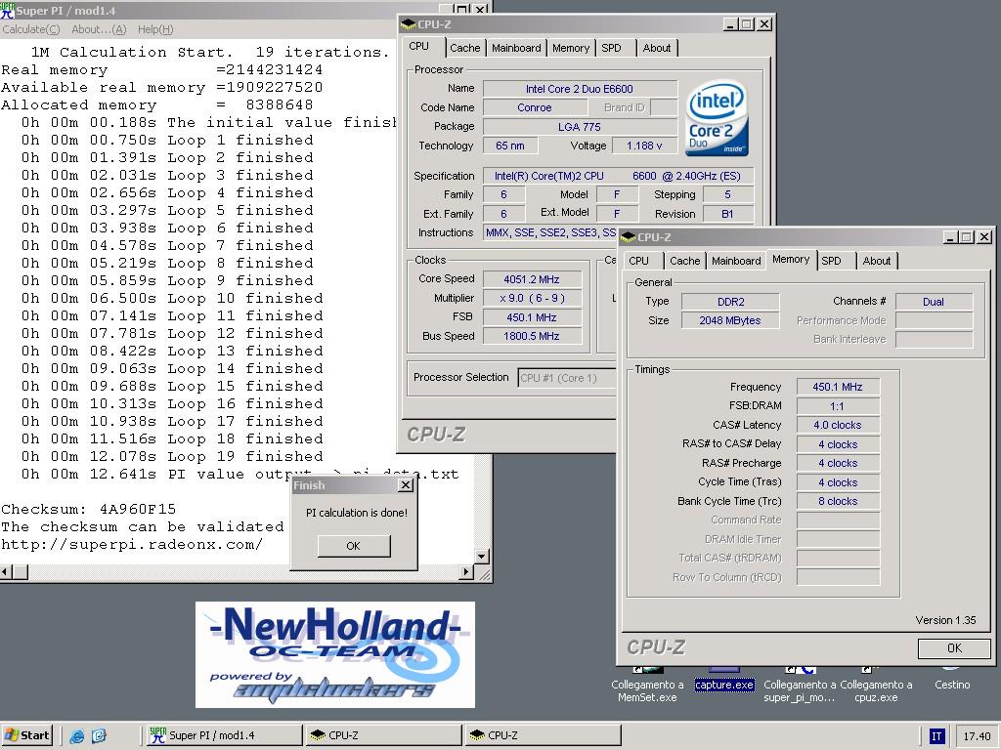Select the Cestino recycle bin icon
This screenshot has height=750, width=1001.
pos(952,680)
